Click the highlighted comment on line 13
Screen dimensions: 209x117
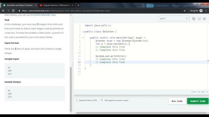(x=110, y=62)
